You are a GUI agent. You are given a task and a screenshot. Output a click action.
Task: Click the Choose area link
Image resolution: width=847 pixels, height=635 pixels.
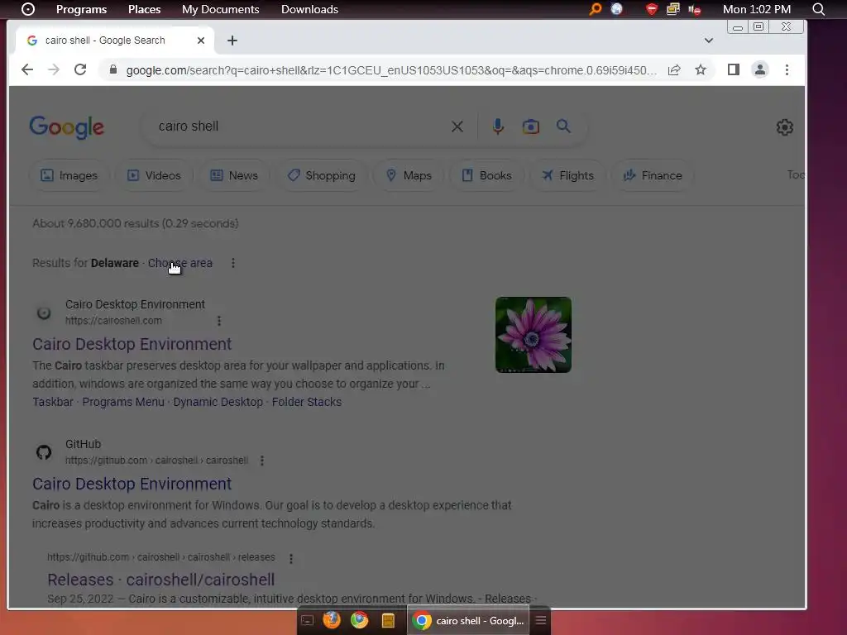(179, 263)
